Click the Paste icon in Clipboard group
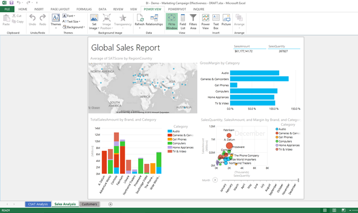This screenshot has width=358, height=213. pyautogui.click(x=6, y=20)
